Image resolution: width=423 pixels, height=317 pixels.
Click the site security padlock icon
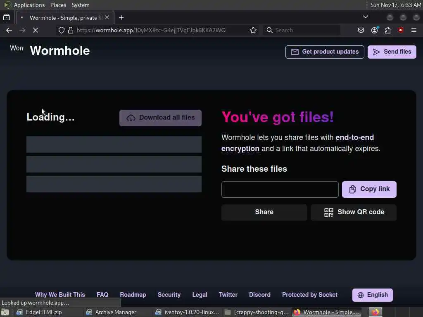coord(71,30)
